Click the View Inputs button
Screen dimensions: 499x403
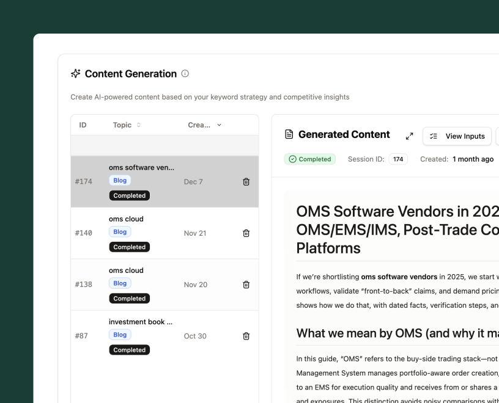457,136
